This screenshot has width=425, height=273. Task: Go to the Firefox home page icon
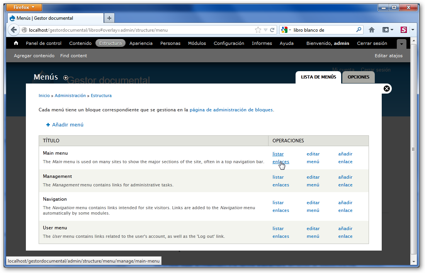(x=372, y=30)
